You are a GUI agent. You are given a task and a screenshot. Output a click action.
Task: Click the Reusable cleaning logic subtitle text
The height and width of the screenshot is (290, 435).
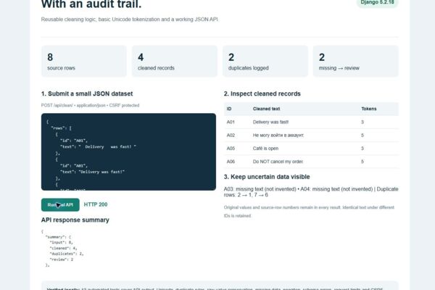130,20
